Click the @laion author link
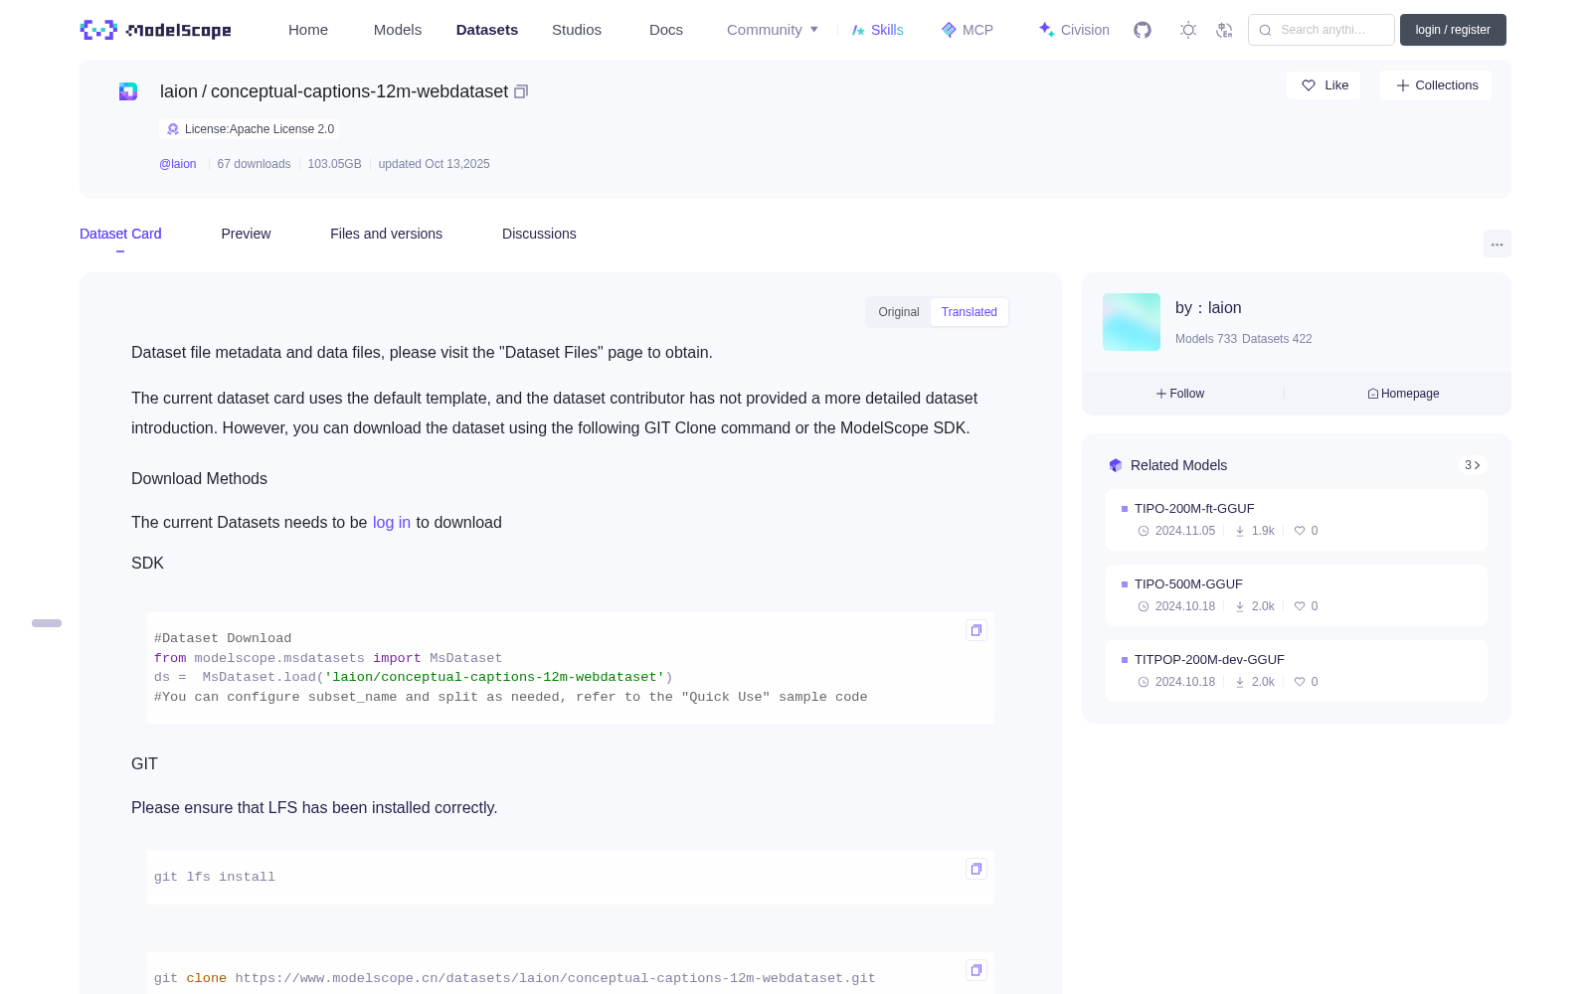This screenshot has width=1591, height=994. (178, 164)
